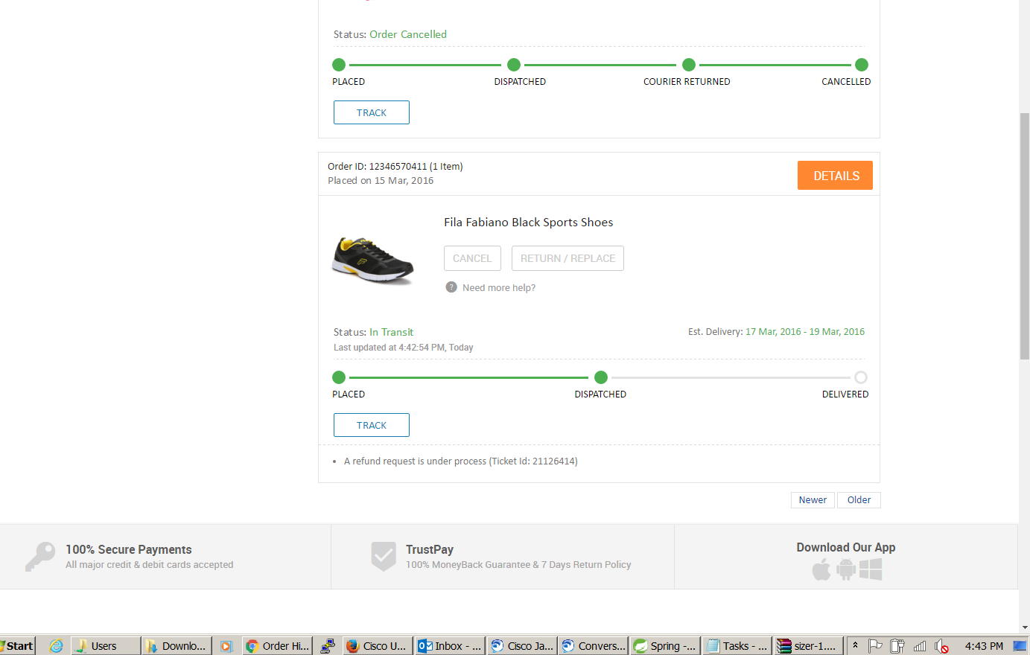Open the Need more help link
This screenshot has width=1030, height=655.
click(498, 288)
